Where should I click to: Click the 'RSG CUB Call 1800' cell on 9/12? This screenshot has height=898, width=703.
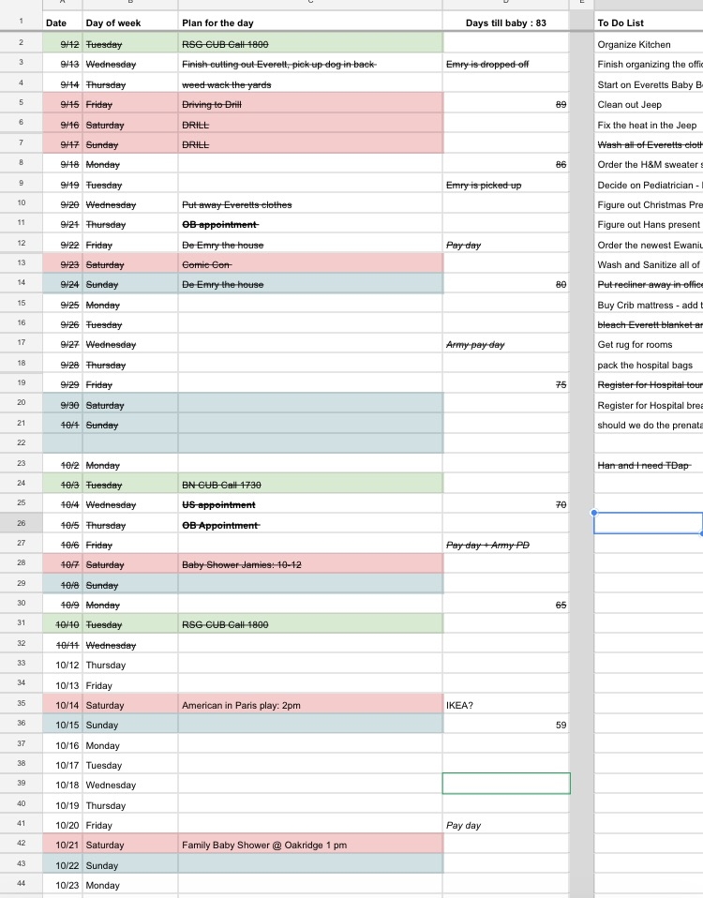pyautogui.click(x=310, y=43)
